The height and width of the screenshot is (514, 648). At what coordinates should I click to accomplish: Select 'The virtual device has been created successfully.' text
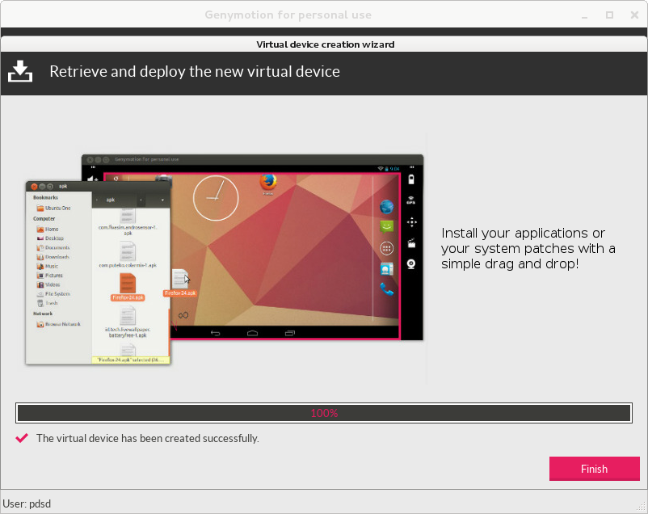(148, 438)
